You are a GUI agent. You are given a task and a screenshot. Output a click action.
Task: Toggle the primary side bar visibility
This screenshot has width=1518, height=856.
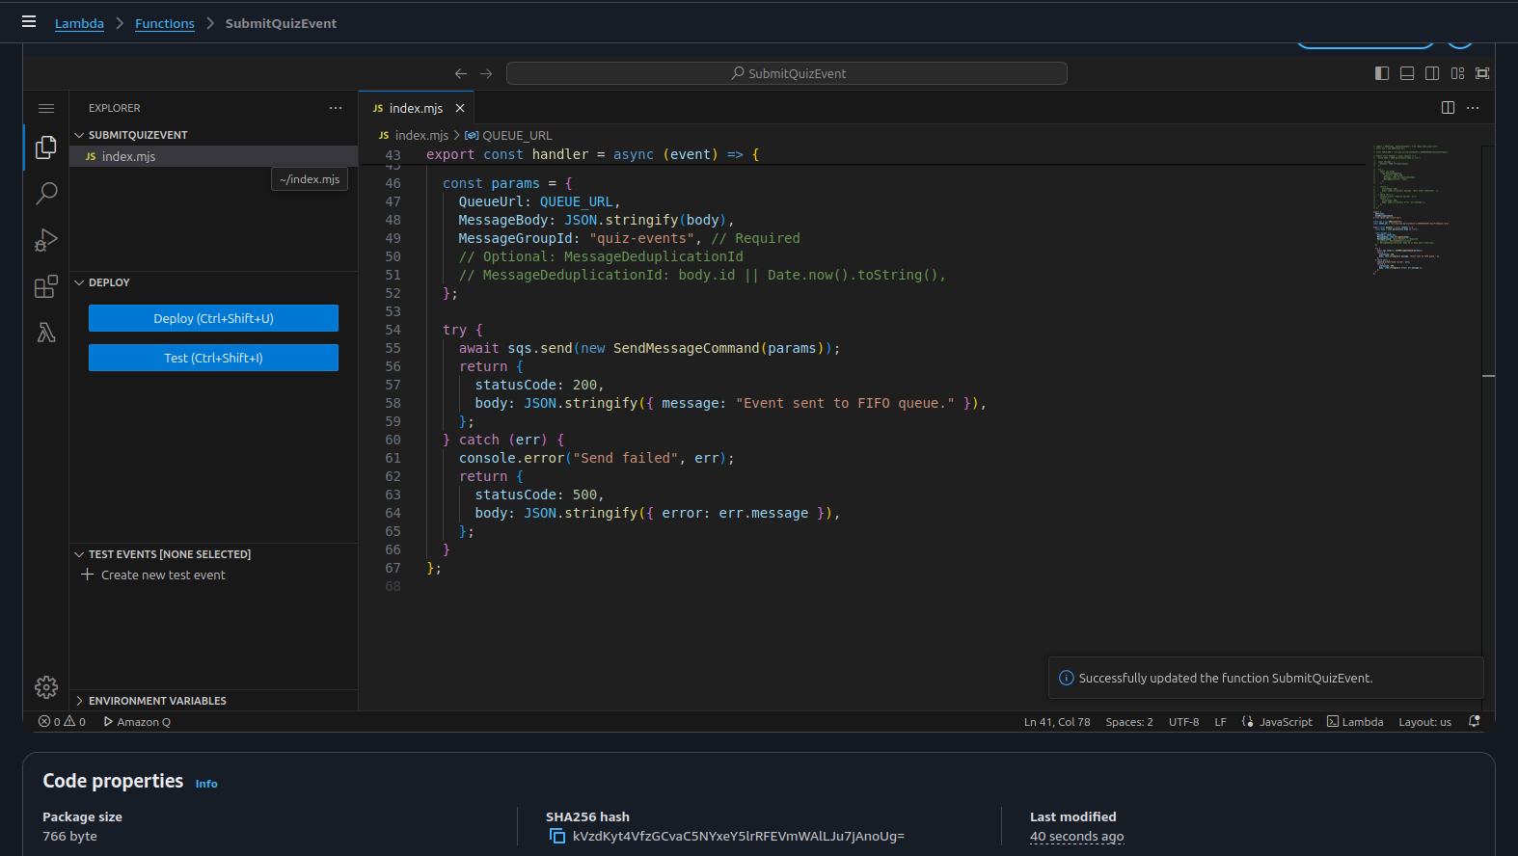pyautogui.click(x=1382, y=73)
